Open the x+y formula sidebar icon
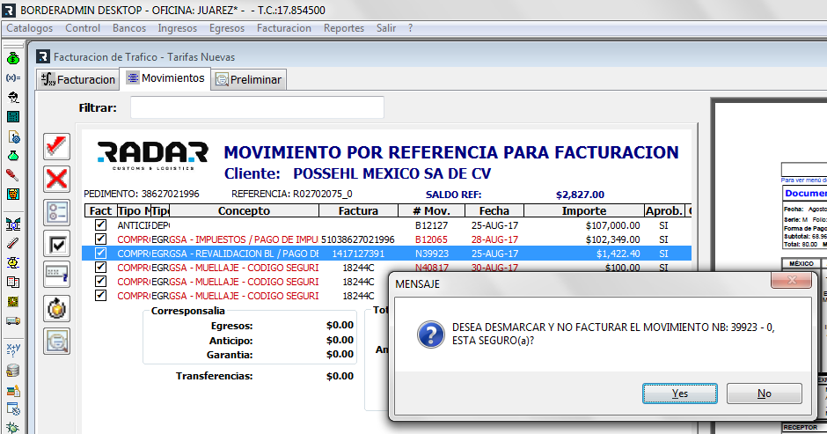Viewport: 827px width, 434px height. (13, 349)
